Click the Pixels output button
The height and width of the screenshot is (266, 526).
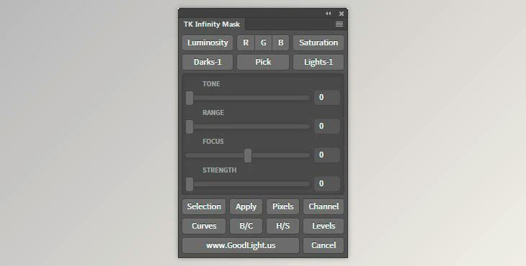[282, 206]
